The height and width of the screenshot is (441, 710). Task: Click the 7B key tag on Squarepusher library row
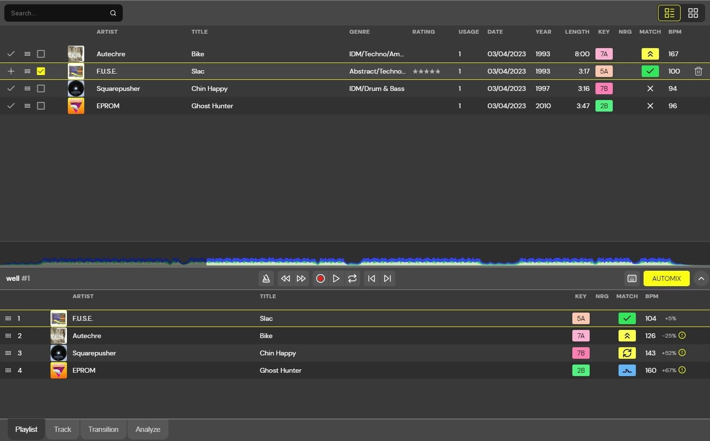604,88
